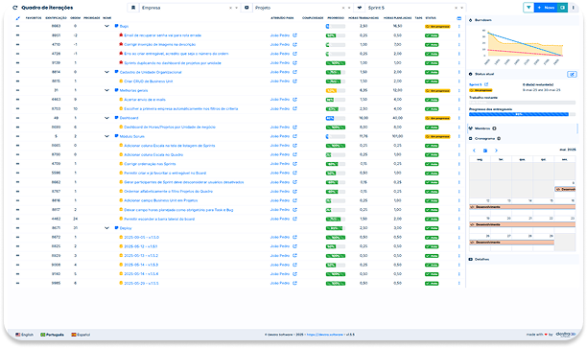Click the expand arrows icon above table
This screenshot has height=348, width=587.
tap(17, 18)
